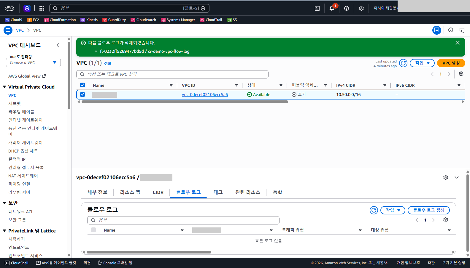The image size is (470, 268).
Task: Click the flow logs horizontal scrollbar
Action: click(149, 252)
